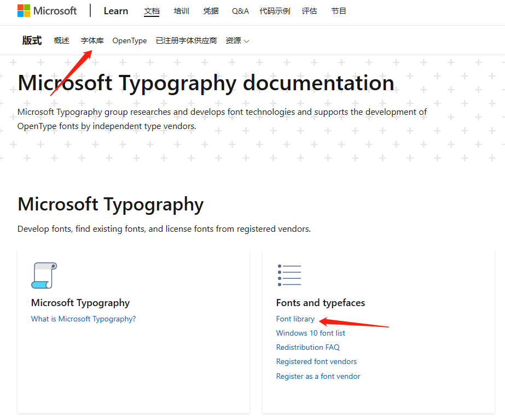Open What is Microsoft Typography link
This screenshot has width=505, height=416.
click(83, 319)
